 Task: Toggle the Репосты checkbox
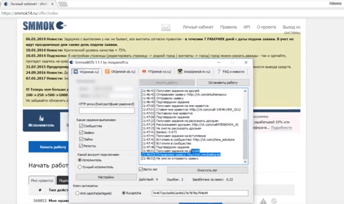(81, 146)
